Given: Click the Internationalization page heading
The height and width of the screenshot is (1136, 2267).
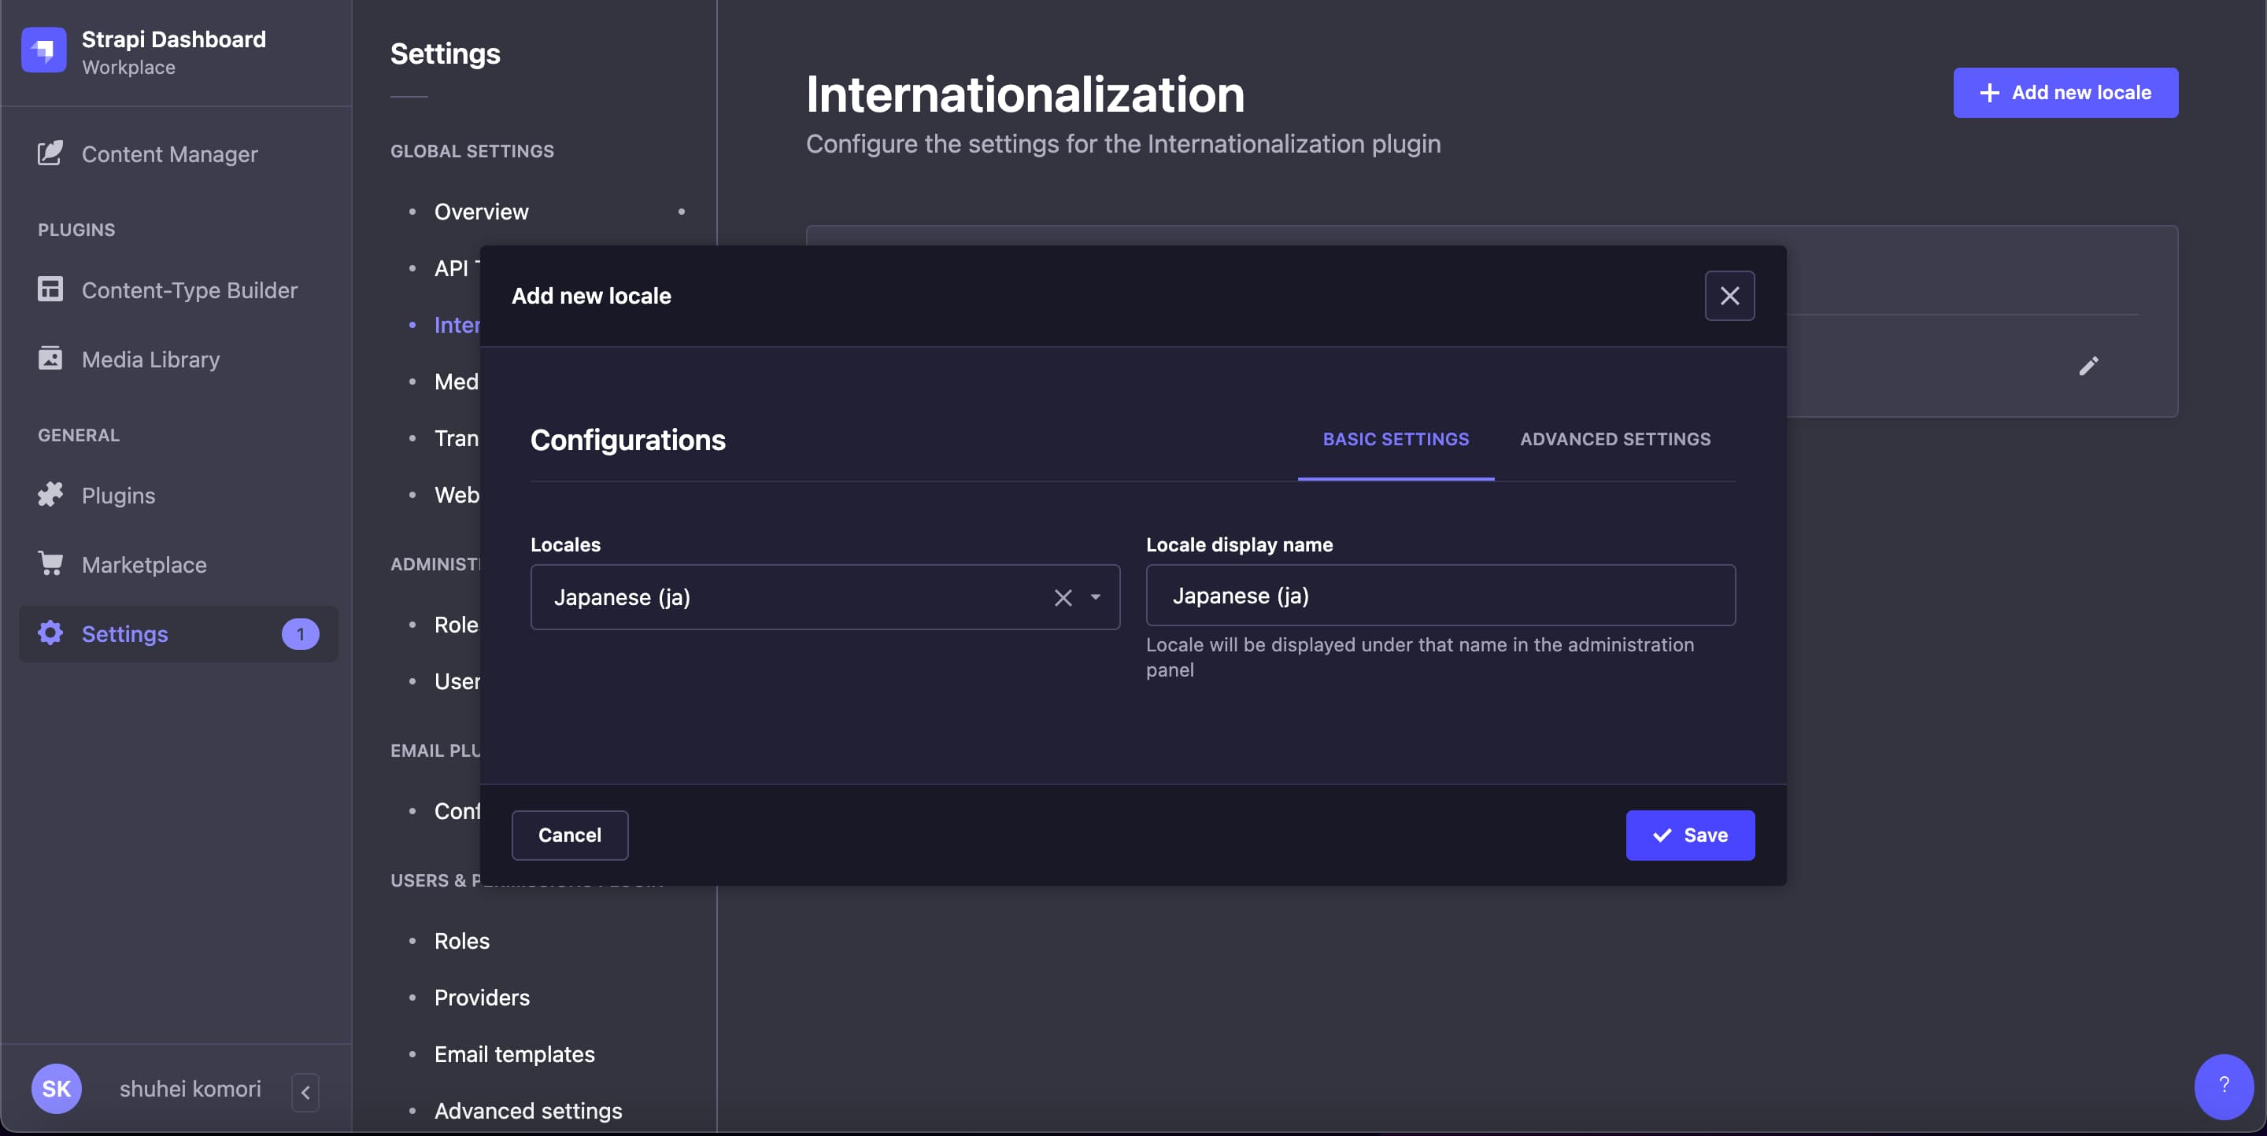Looking at the screenshot, I should point(1025,94).
